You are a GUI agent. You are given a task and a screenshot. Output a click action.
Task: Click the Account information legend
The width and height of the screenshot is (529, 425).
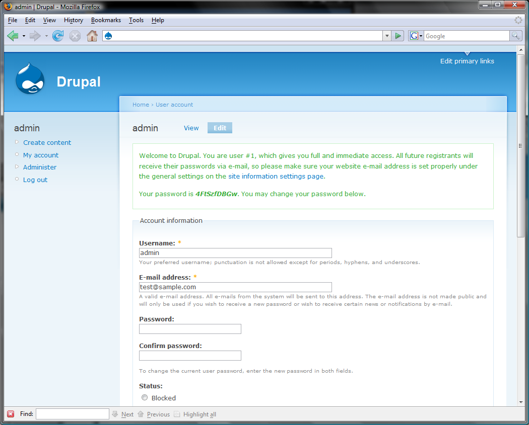pos(171,221)
